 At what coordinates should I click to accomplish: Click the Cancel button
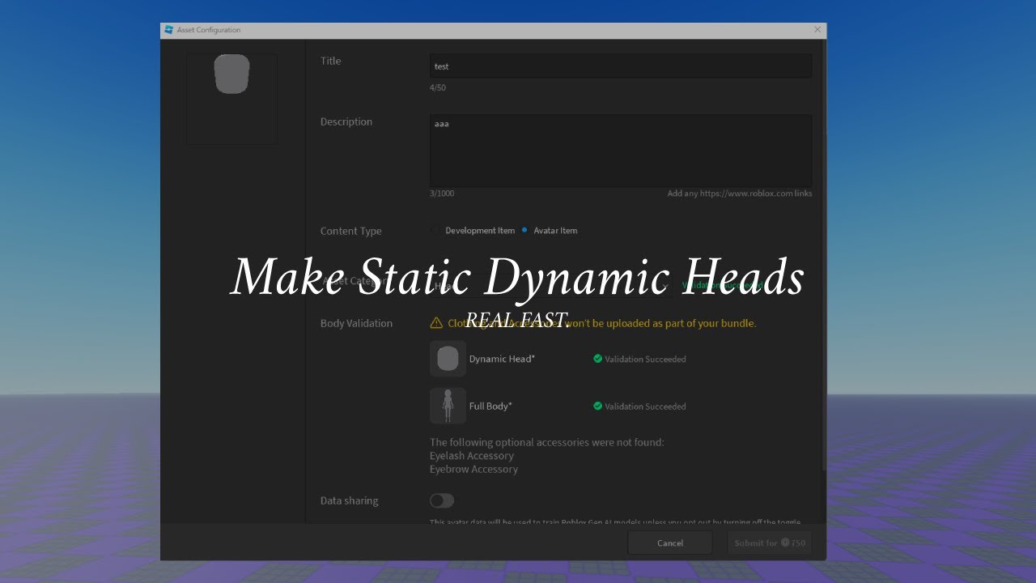(x=670, y=543)
